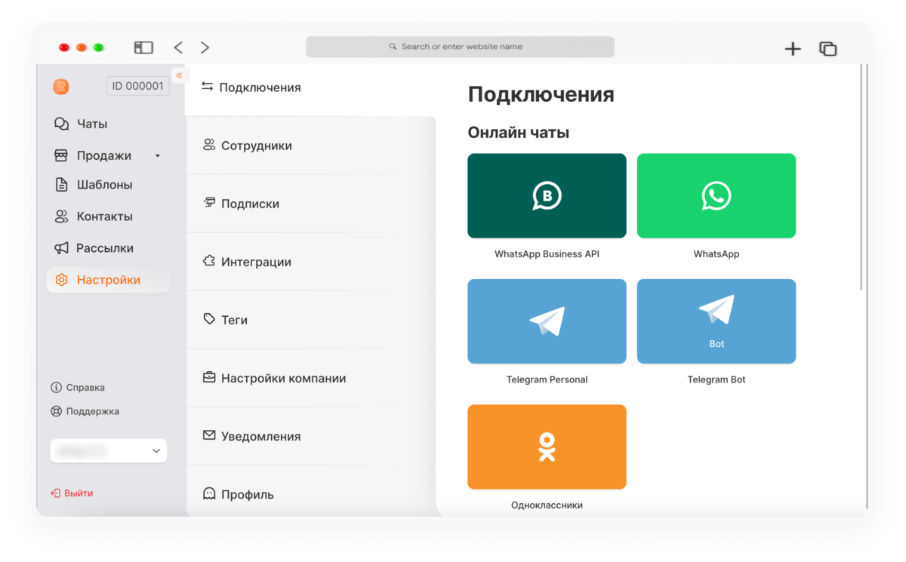This screenshot has height=562, width=906.
Task: Click the ID 000001 badge
Action: [x=138, y=86]
